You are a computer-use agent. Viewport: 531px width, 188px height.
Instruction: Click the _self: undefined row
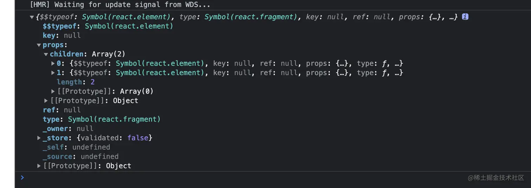click(76, 147)
